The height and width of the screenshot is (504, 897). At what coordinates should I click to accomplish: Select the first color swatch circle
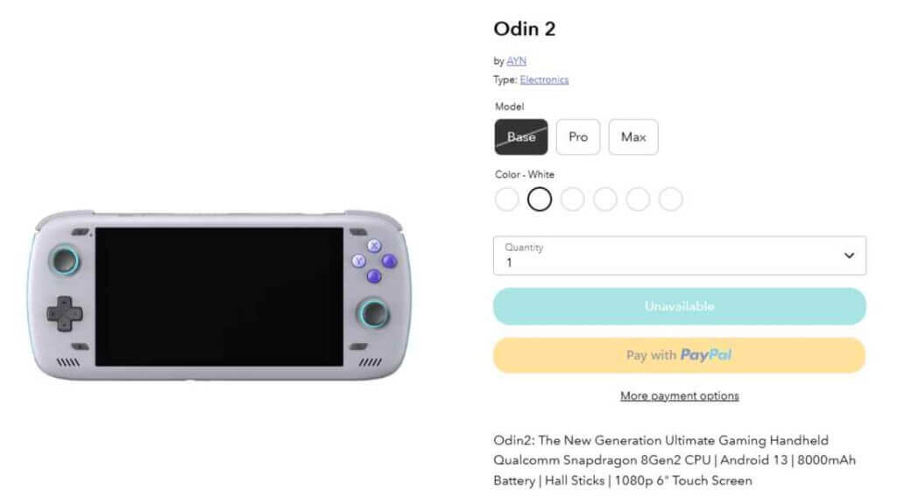tap(507, 199)
